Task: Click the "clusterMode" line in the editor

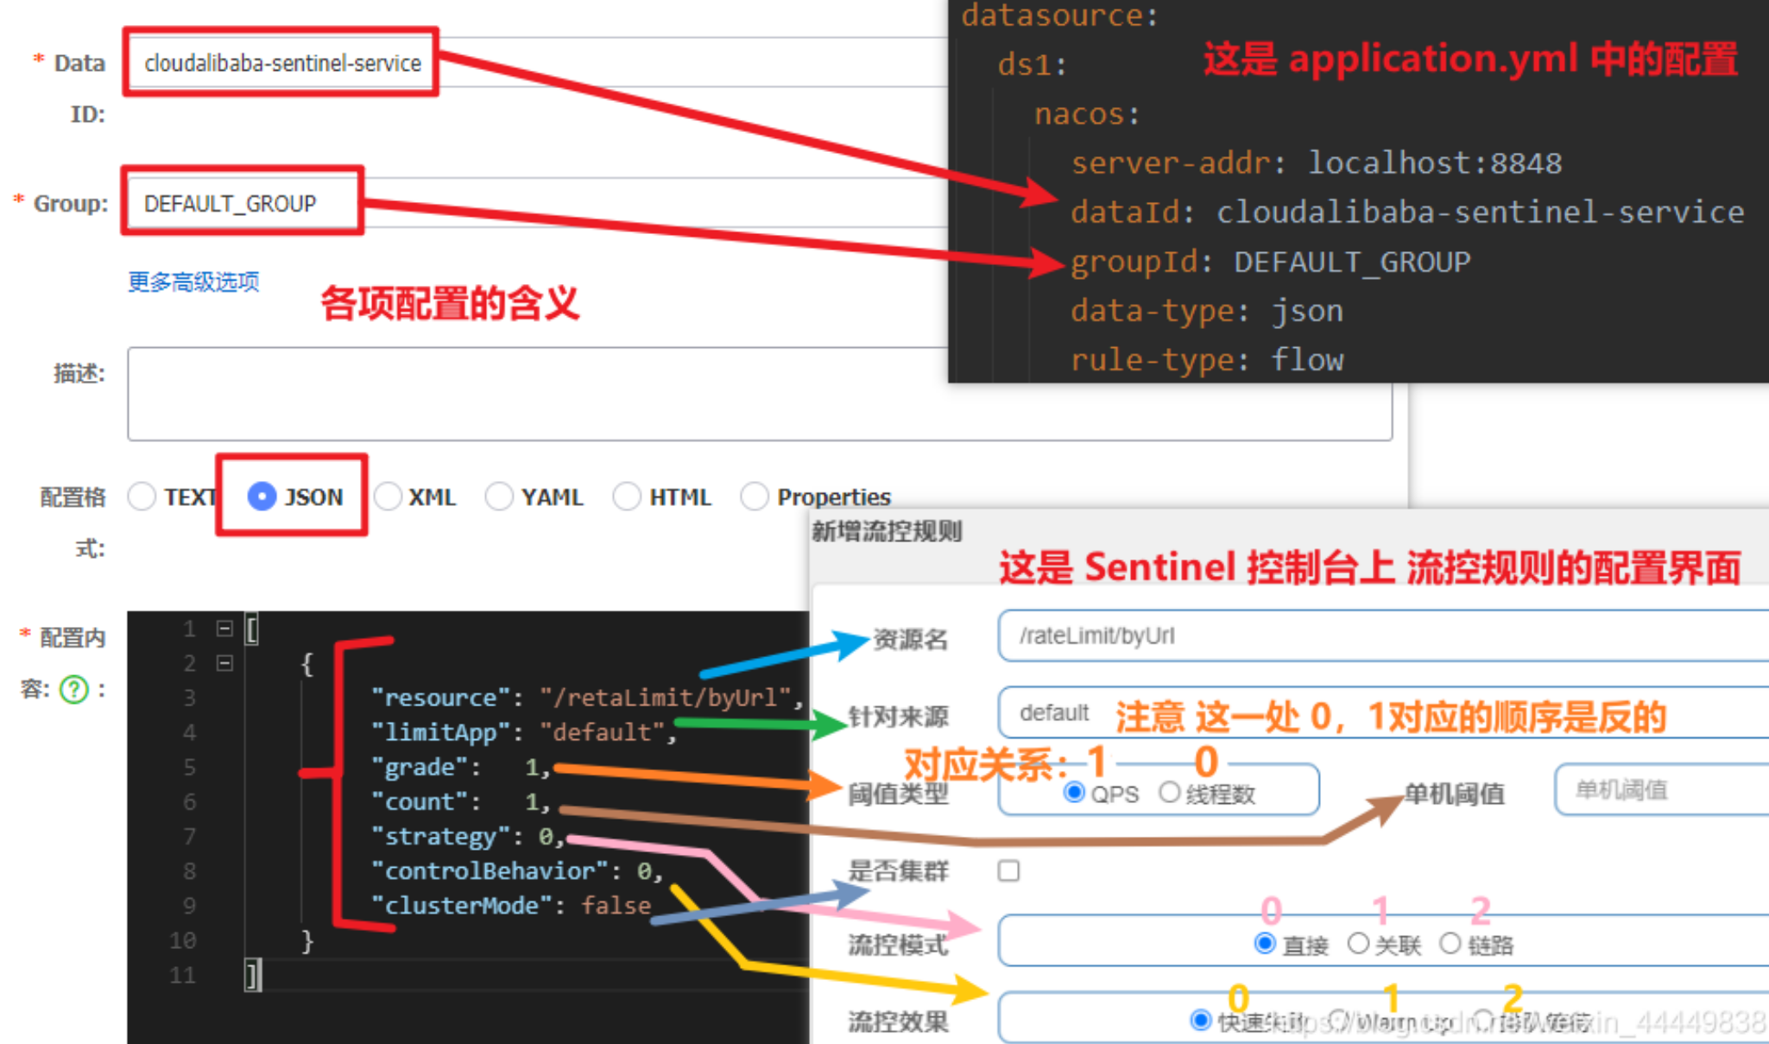Action: pyautogui.click(x=511, y=905)
